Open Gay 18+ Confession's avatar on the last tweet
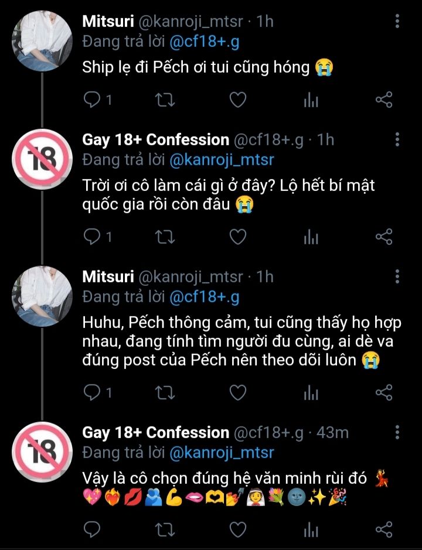The height and width of the screenshot is (550, 422). pyautogui.click(x=42, y=452)
